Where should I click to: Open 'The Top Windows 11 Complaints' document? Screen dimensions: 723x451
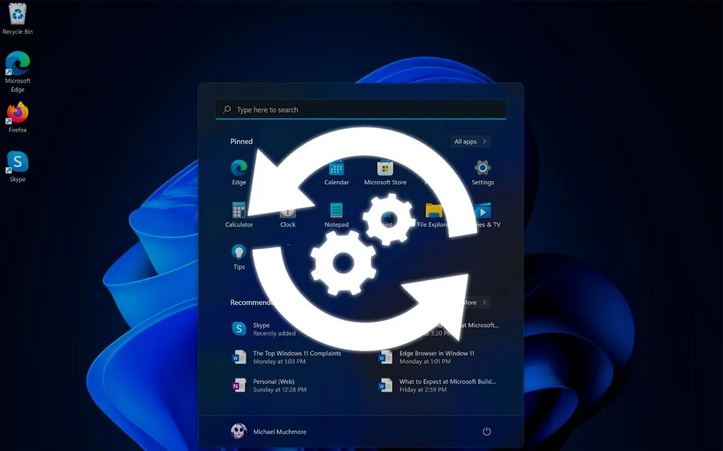pyautogui.click(x=286, y=357)
